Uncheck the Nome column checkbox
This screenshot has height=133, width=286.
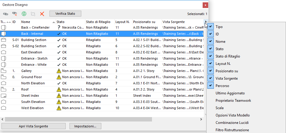(x=211, y=42)
